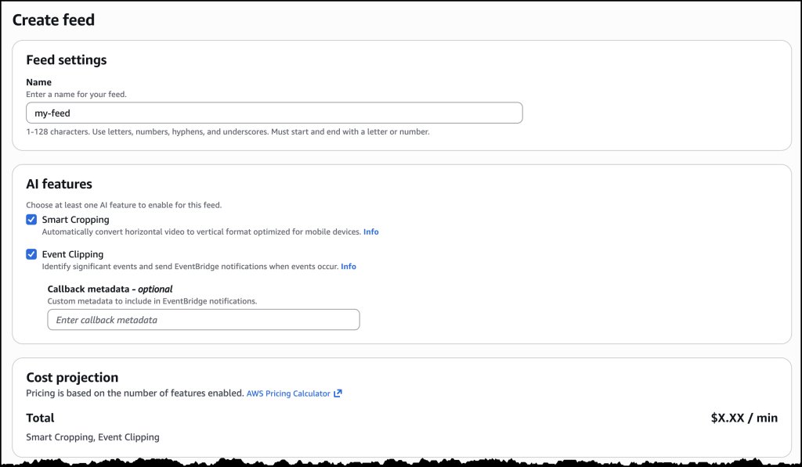
Task: Click the Name field character requirements hint
Action: [x=227, y=131]
